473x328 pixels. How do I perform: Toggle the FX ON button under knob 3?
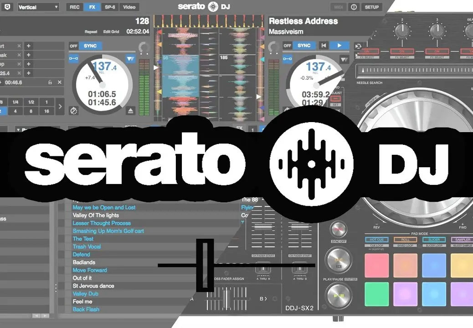pos(437,51)
